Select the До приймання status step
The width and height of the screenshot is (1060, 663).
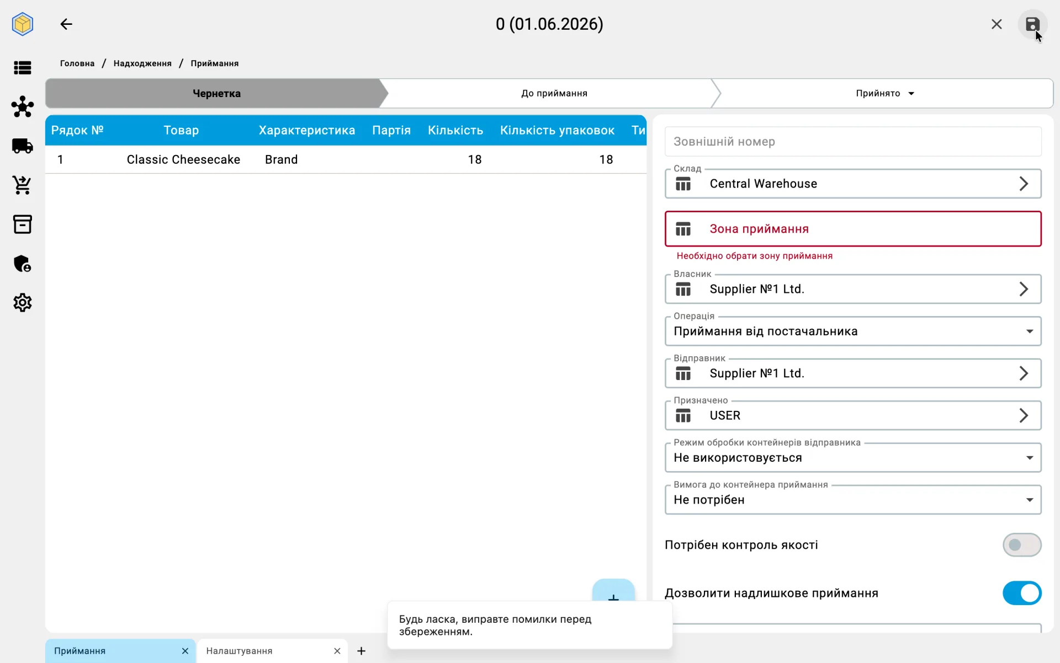[554, 93]
